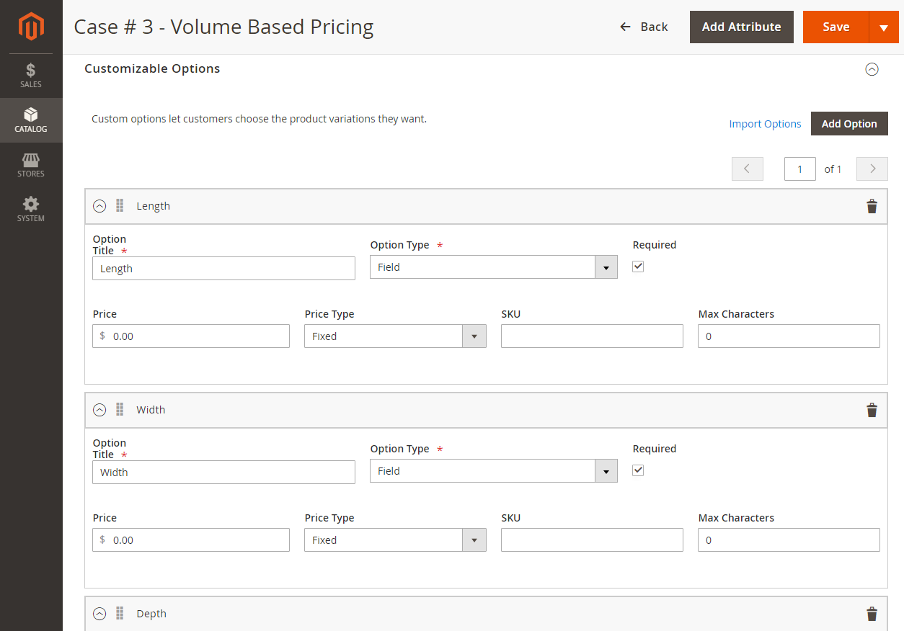Viewport: 904px width, 631px height.
Task: Open the Stores menu in sidebar
Action: 31,165
